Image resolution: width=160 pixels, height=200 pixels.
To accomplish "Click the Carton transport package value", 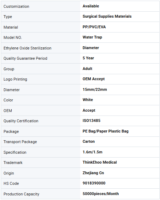I will [x=89, y=141].
